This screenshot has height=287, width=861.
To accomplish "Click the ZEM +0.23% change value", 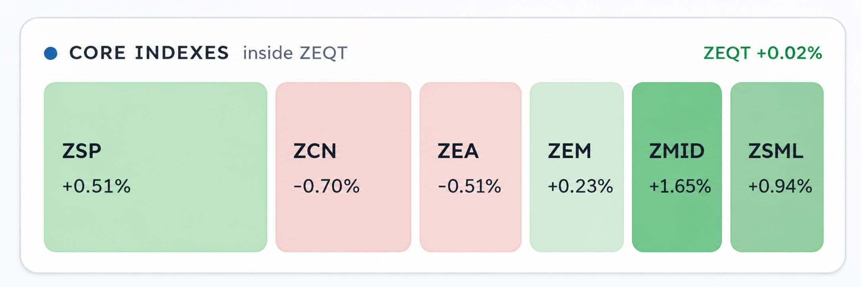I will point(580,186).
